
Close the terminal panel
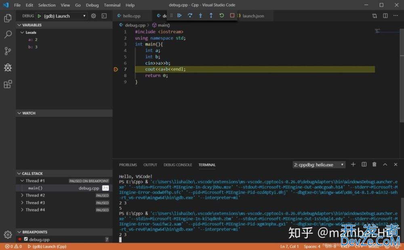[396, 165]
